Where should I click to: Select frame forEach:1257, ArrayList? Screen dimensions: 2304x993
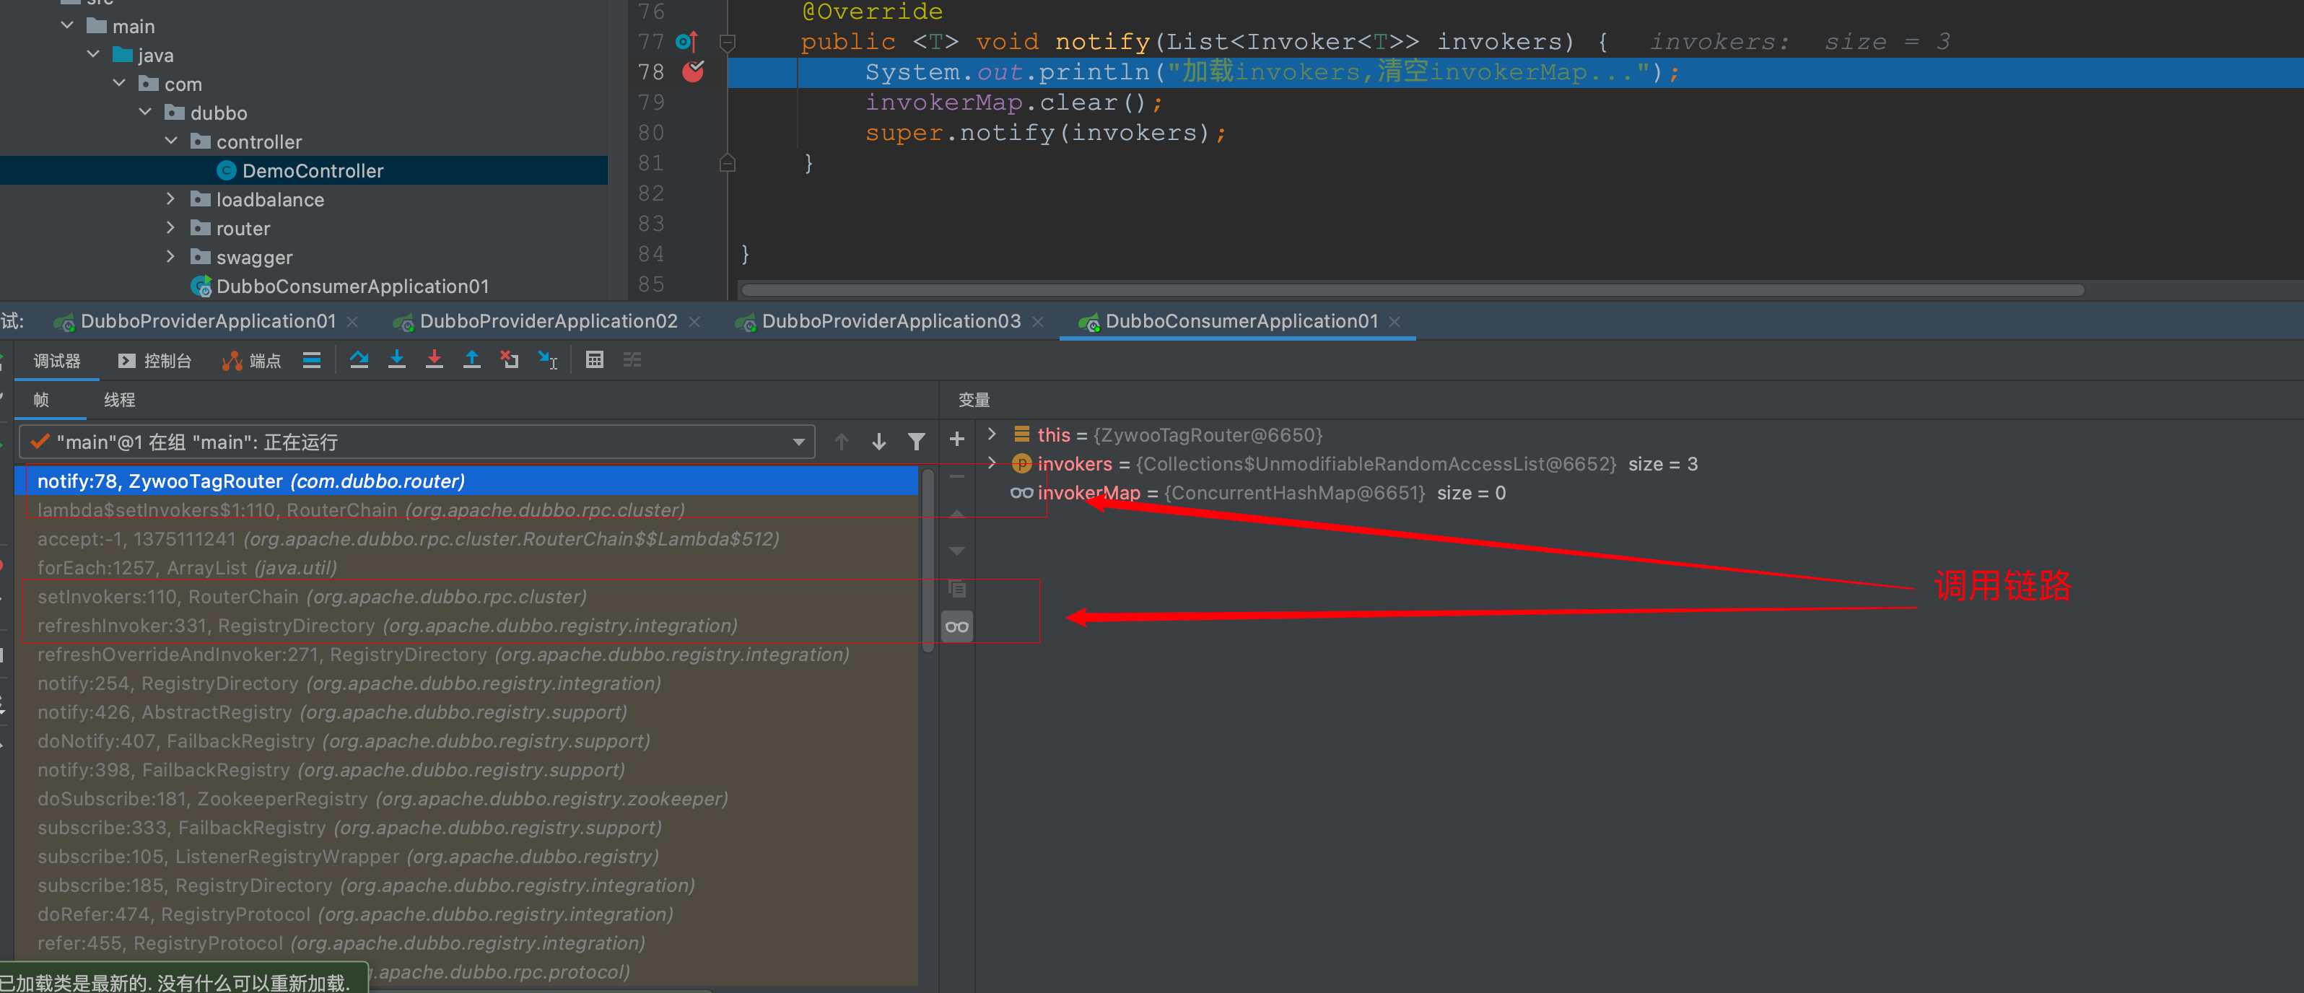[x=467, y=567]
